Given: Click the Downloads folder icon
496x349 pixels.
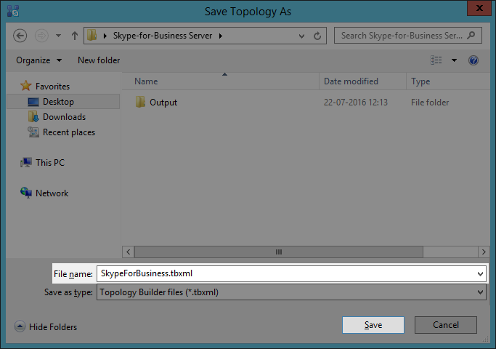Looking at the screenshot, I should 33,116.
